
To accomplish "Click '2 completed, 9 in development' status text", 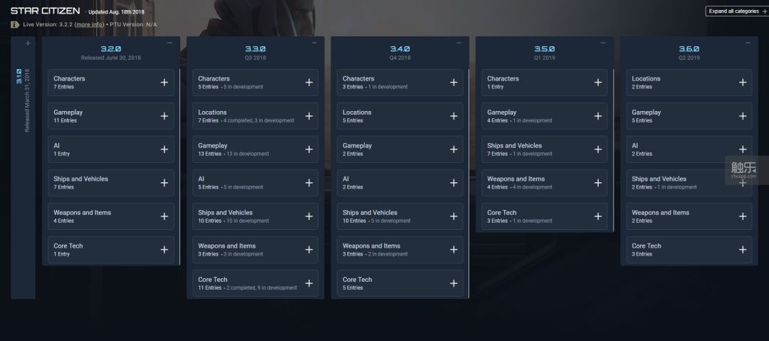I will [x=263, y=288].
